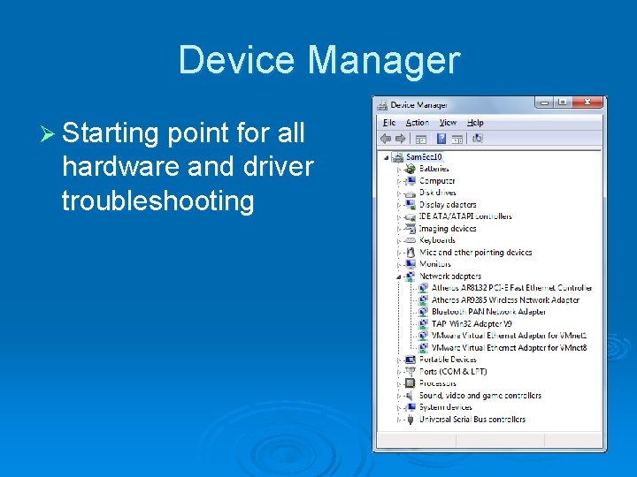Select the Monitors label
Viewport: 637px width, 477px height.
tap(434, 264)
